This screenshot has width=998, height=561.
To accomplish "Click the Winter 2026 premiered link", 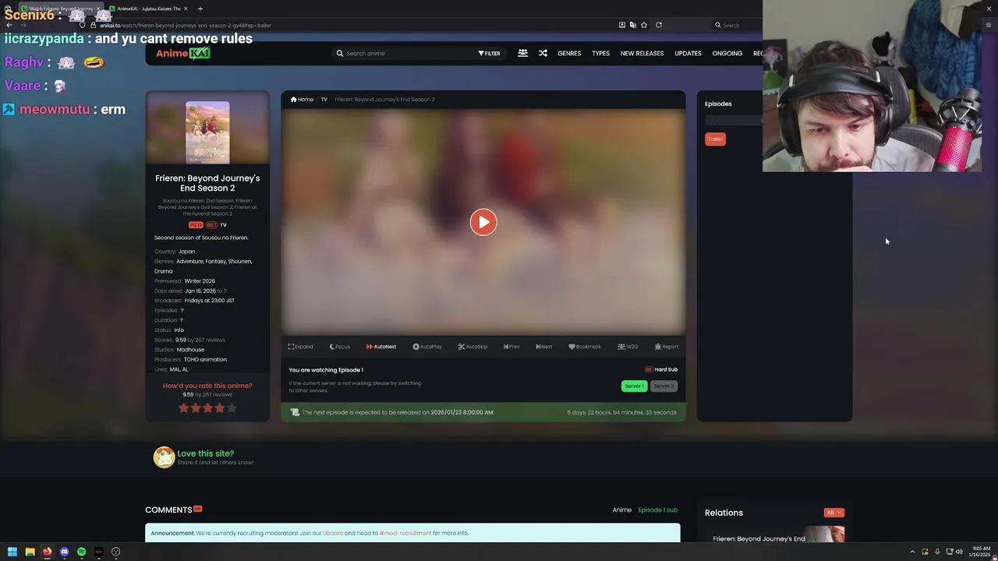I will [x=200, y=281].
